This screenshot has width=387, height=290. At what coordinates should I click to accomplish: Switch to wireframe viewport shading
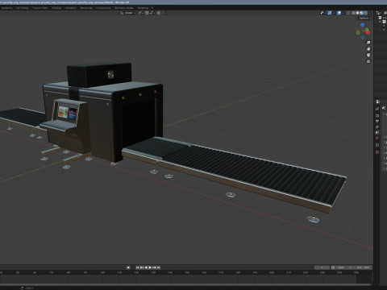pyautogui.click(x=353, y=13)
